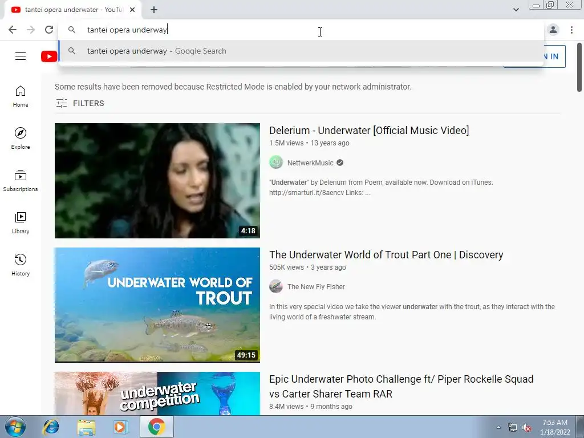Click the muted volume tray icon
The height and width of the screenshot is (438, 584).
[526, 427]
